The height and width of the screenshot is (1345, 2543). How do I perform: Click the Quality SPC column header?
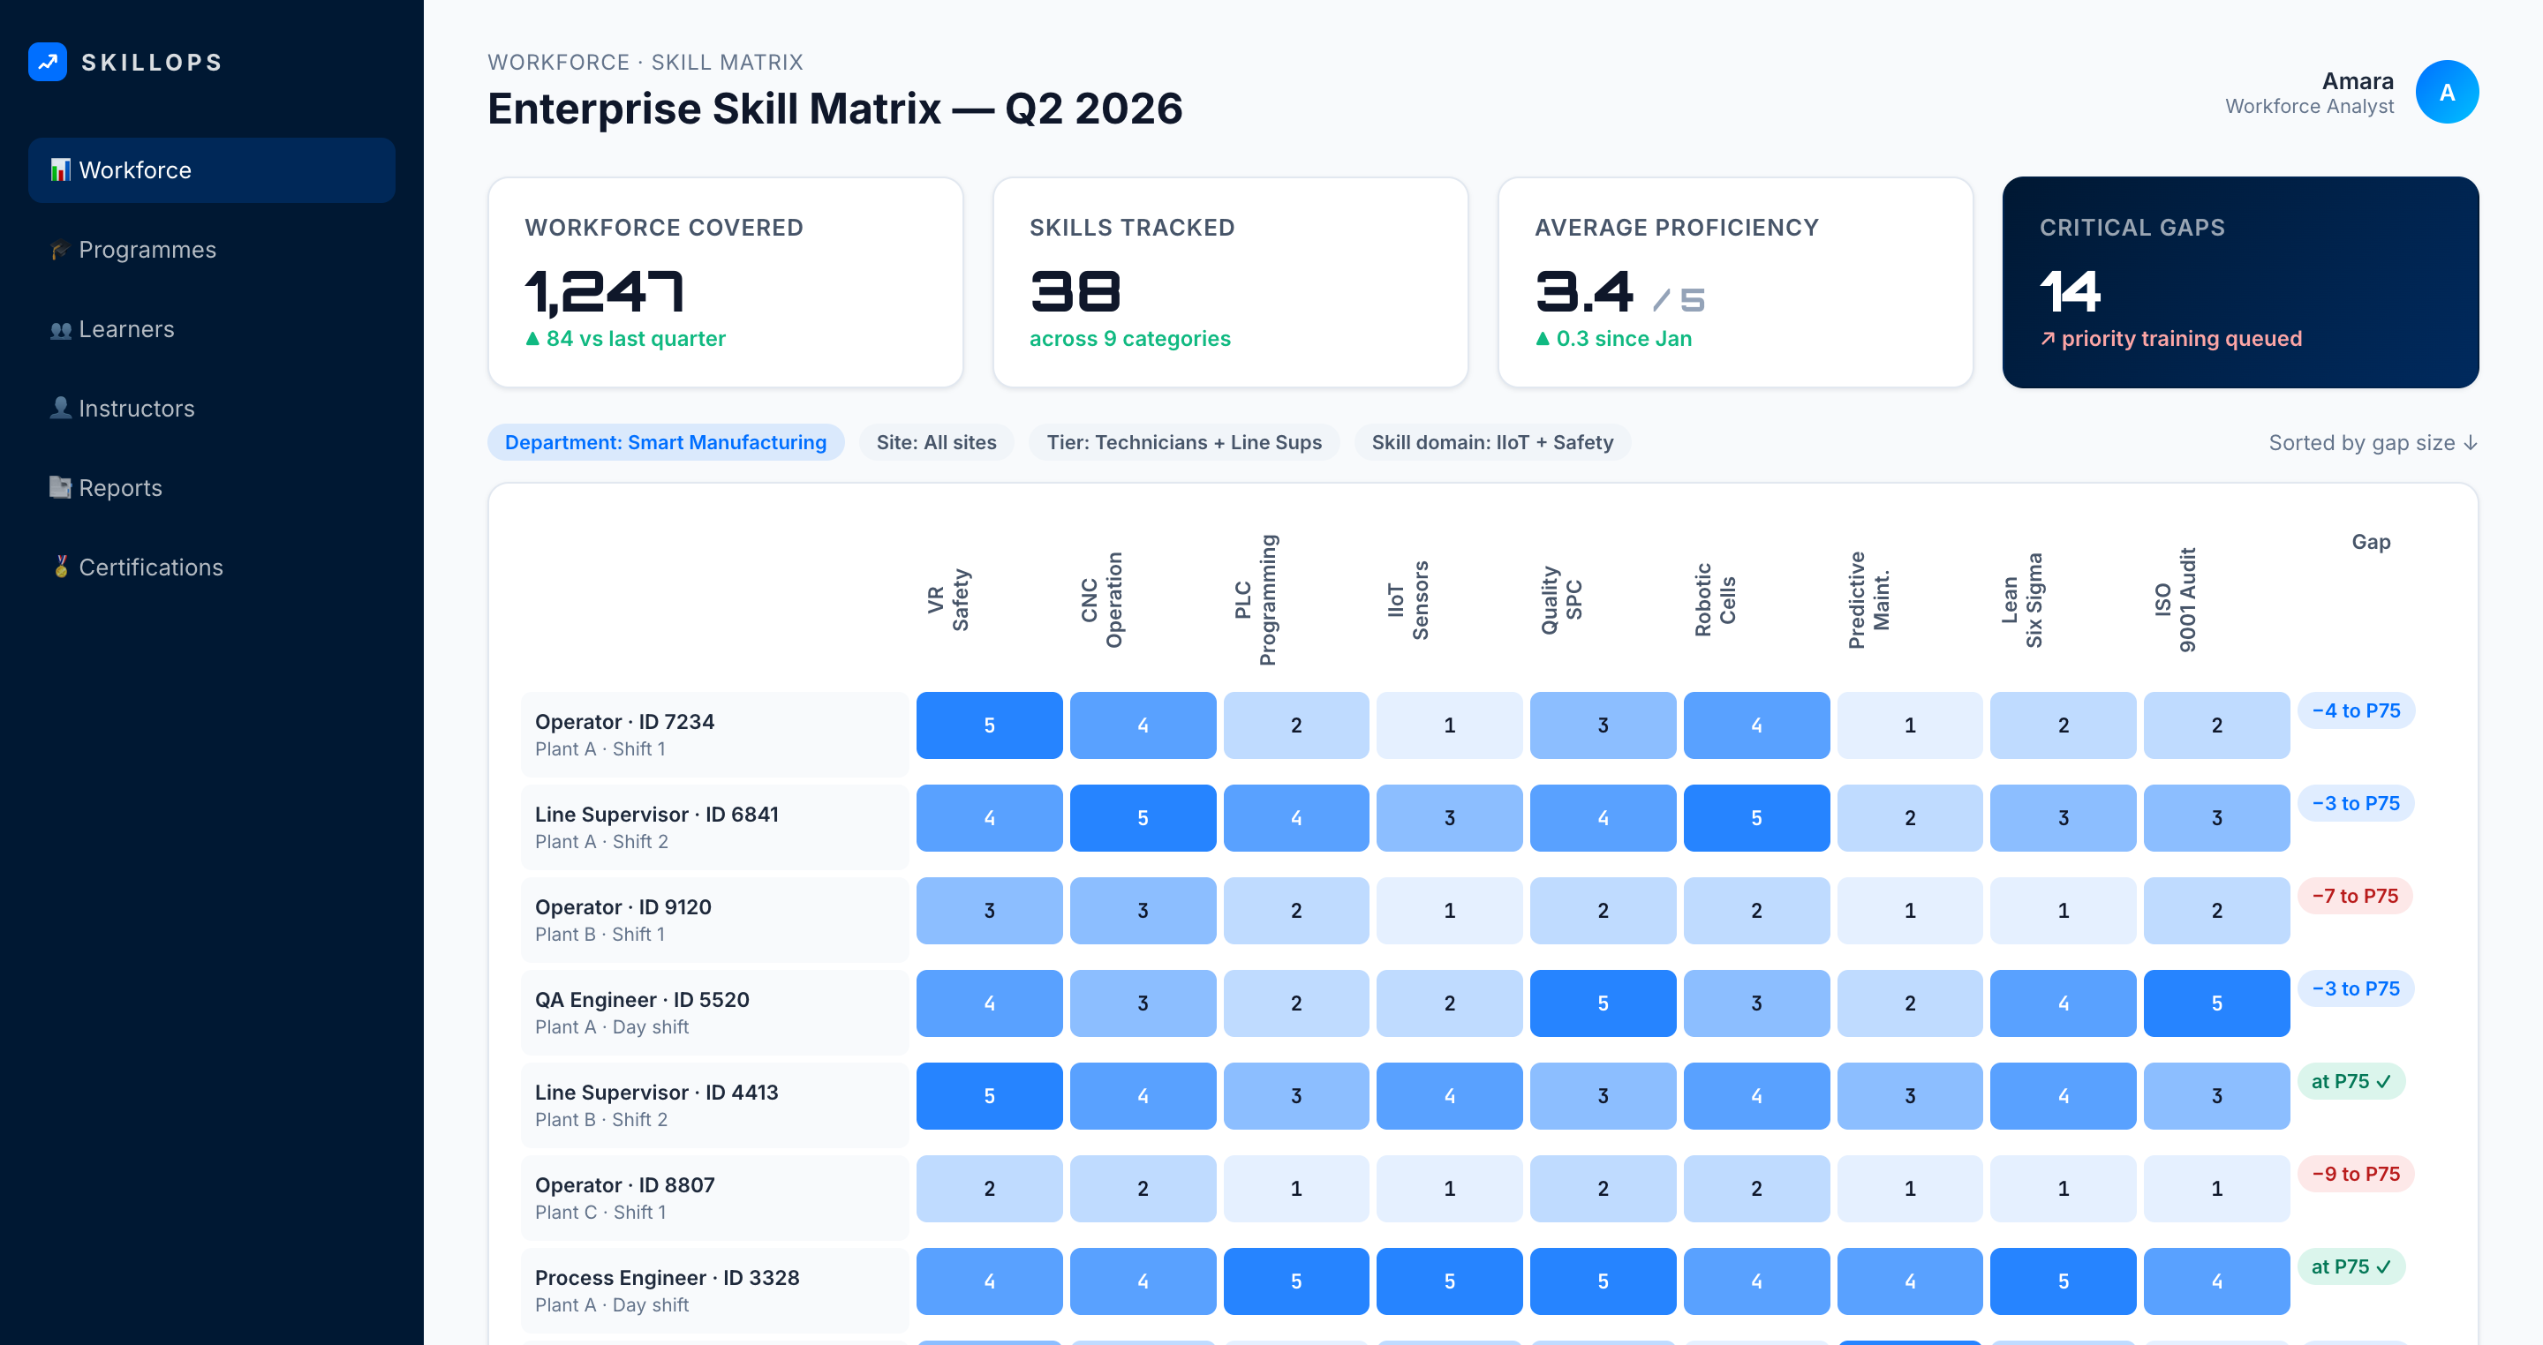click(1562, 599)
